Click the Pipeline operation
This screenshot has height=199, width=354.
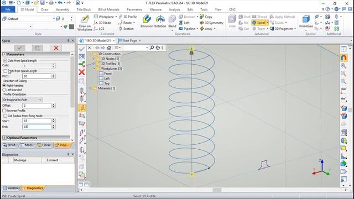(187, 29)
